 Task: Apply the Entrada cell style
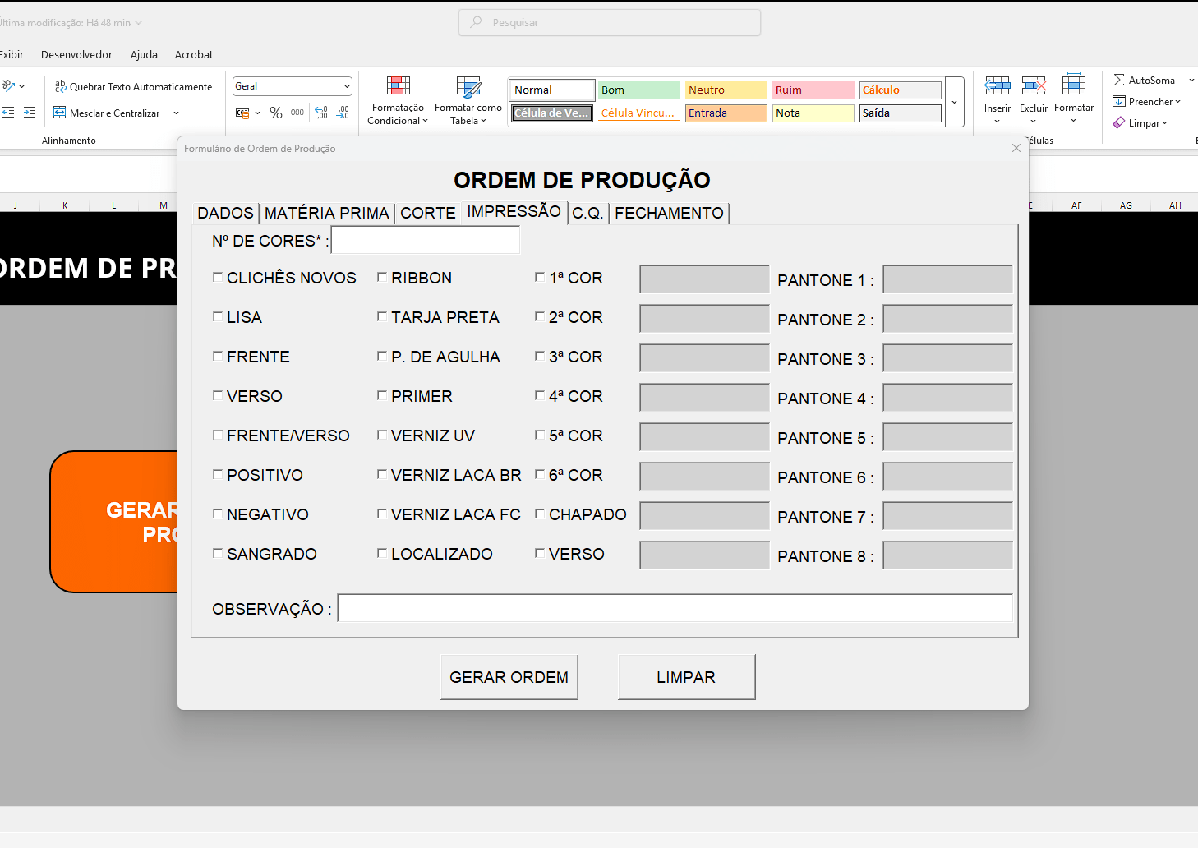[x=726, y=113]
